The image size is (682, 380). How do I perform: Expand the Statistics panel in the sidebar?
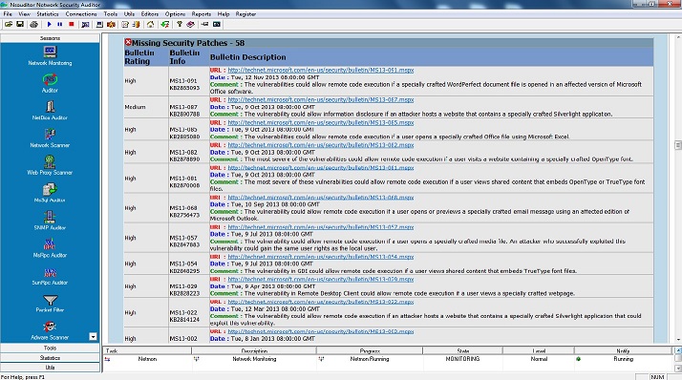coord(50,358)
